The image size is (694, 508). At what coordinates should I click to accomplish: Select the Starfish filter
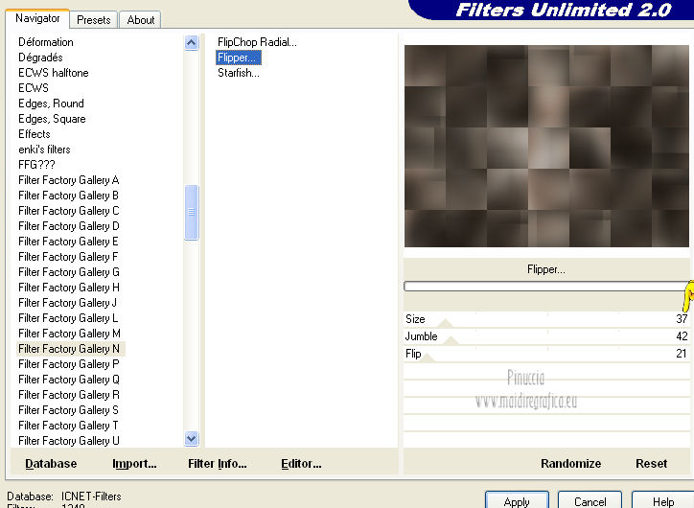coord(238,73)
